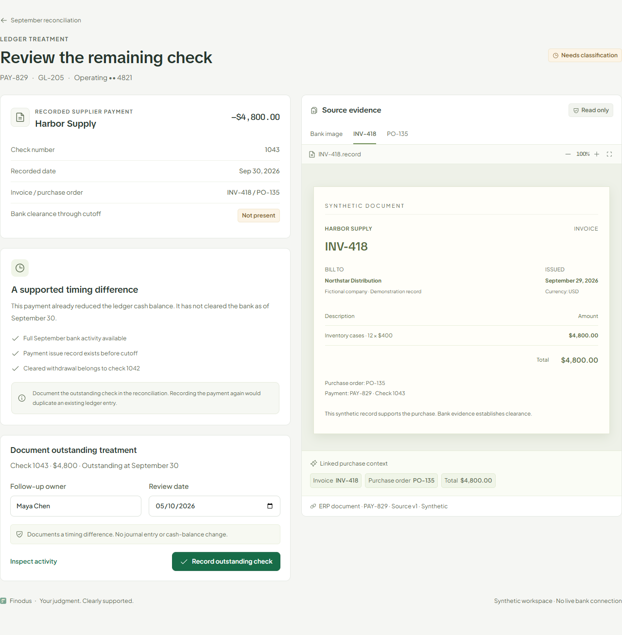Click the timing difference clock icon
This screenshot has width=622, height=635.
coord(20,268)
